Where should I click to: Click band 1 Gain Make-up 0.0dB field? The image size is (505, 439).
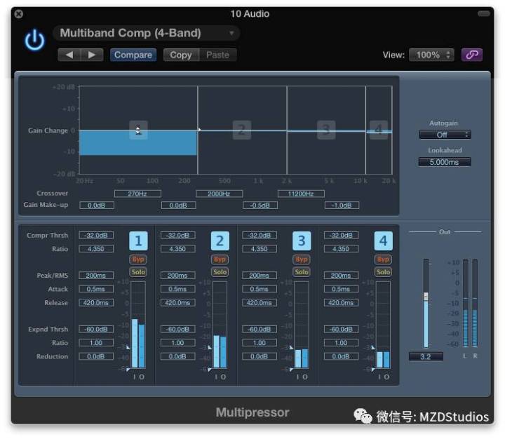97,205
